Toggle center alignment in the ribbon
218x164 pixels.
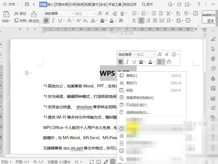[141, 20]
